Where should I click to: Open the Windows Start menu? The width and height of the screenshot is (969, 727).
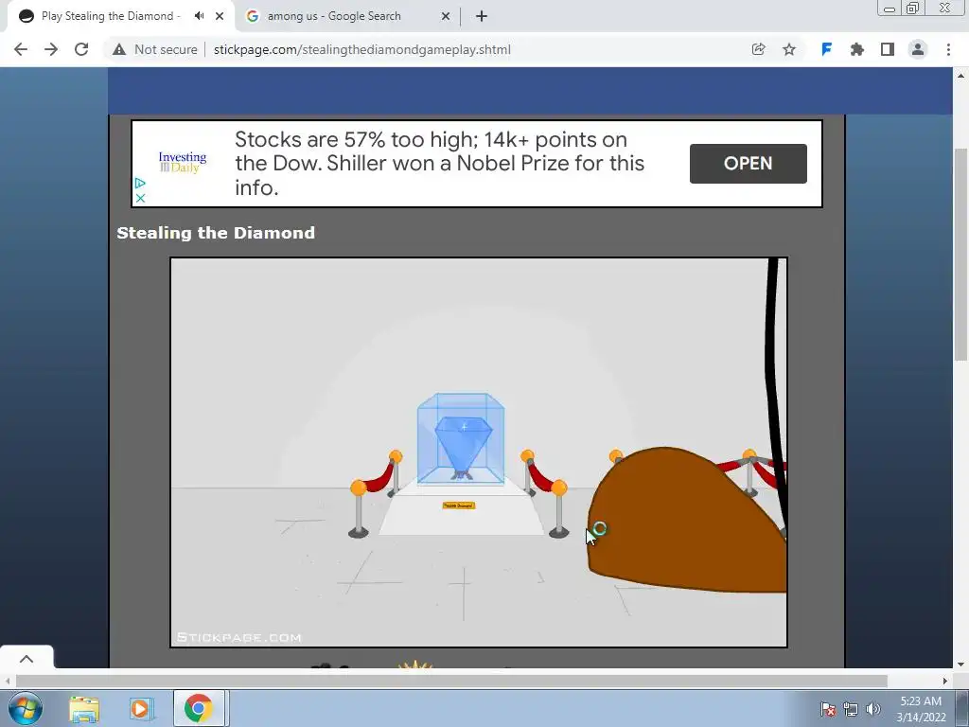click(26, 708)
